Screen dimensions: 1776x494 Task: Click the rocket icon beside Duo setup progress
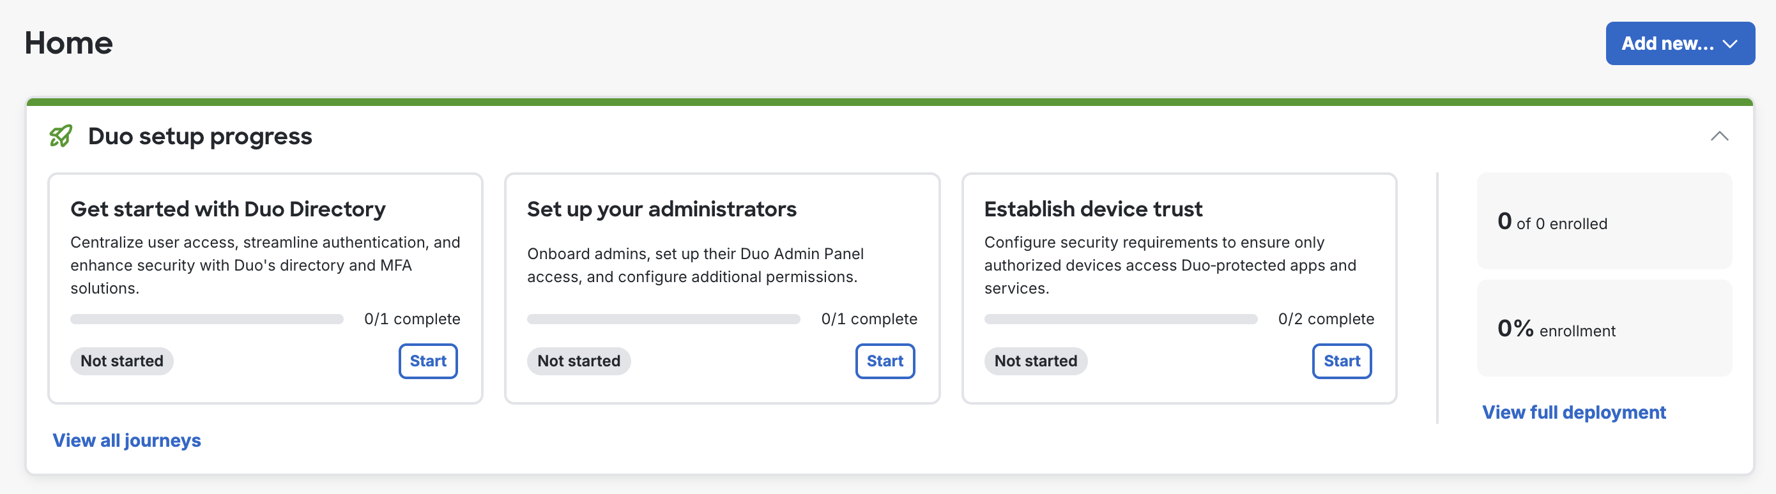click(x=61, y=136)
